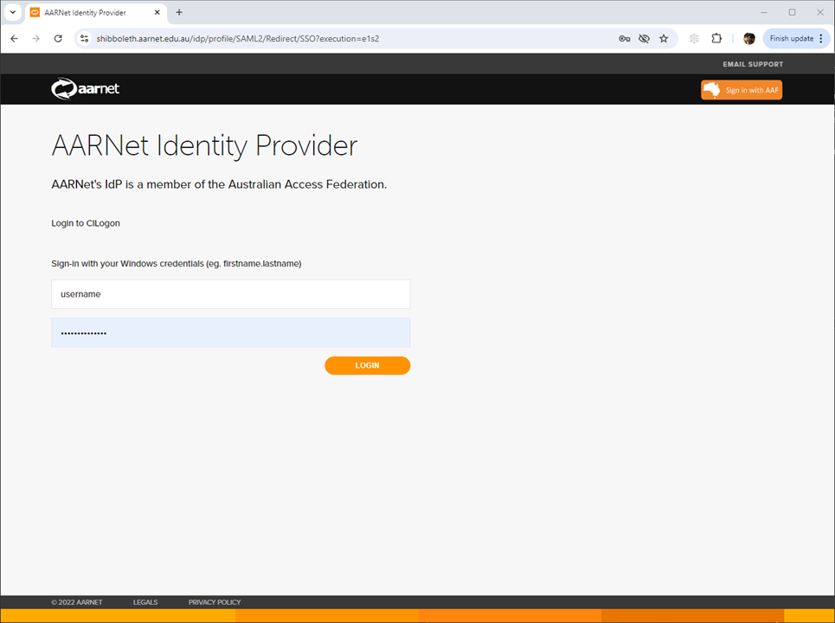Minimize the browser window
The image size is (835, 623).
click(764, 12)
